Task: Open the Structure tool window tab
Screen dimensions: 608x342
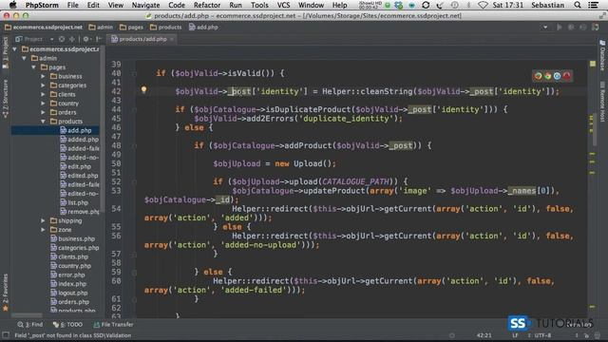Action: (5, 99)
